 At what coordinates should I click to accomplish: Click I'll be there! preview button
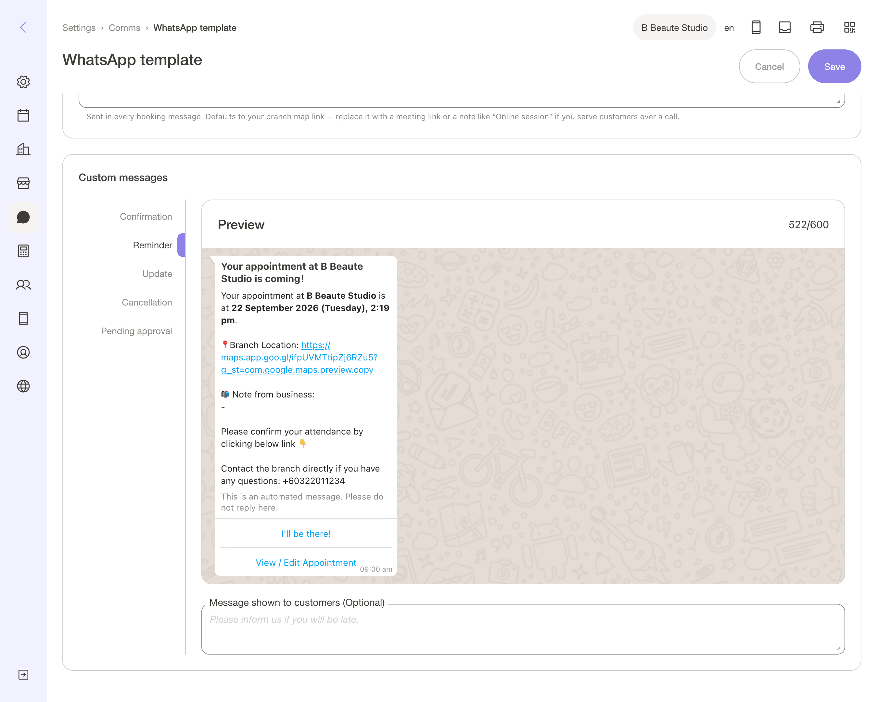[306, 534]
